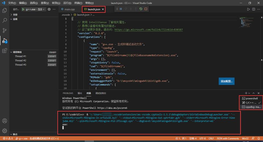Close the terminal panel
The image size is (263, 142).
[x=259, y=93]
